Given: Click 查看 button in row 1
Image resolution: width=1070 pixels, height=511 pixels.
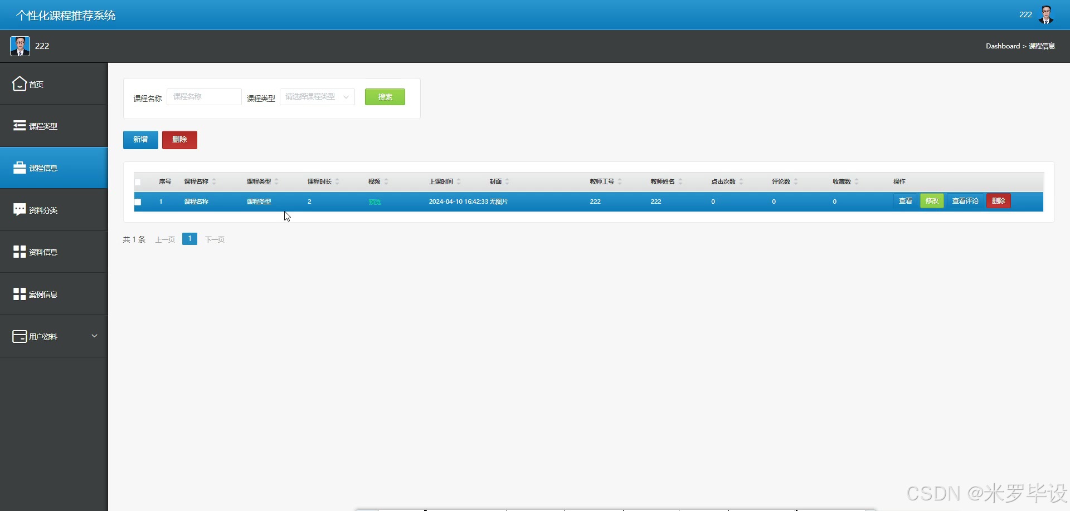Looking at the screenshot, I should pos(906,201).
